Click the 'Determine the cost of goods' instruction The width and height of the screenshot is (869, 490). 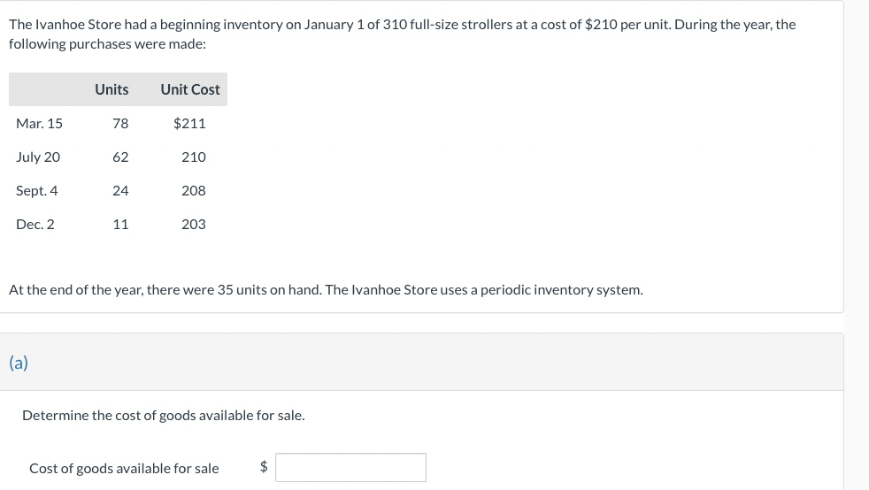163,415
